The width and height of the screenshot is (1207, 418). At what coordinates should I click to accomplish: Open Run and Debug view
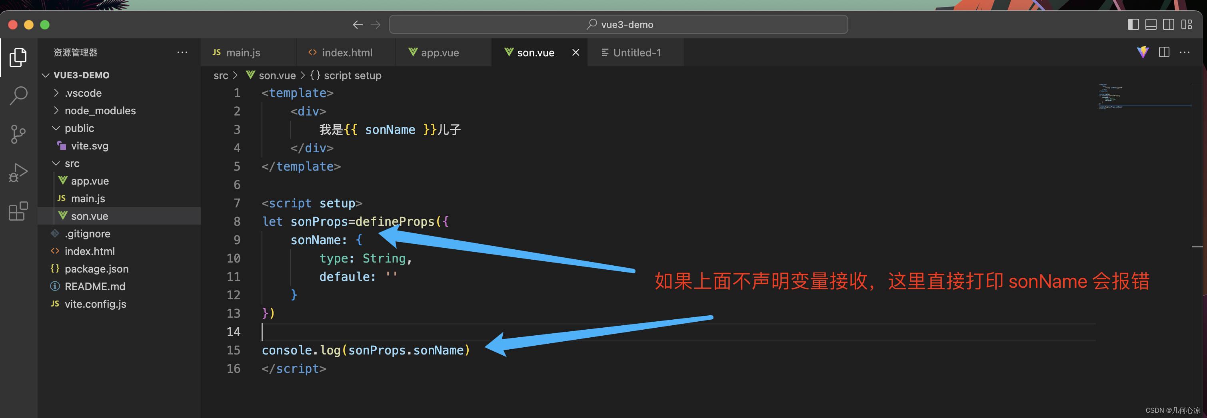[18, 173]
